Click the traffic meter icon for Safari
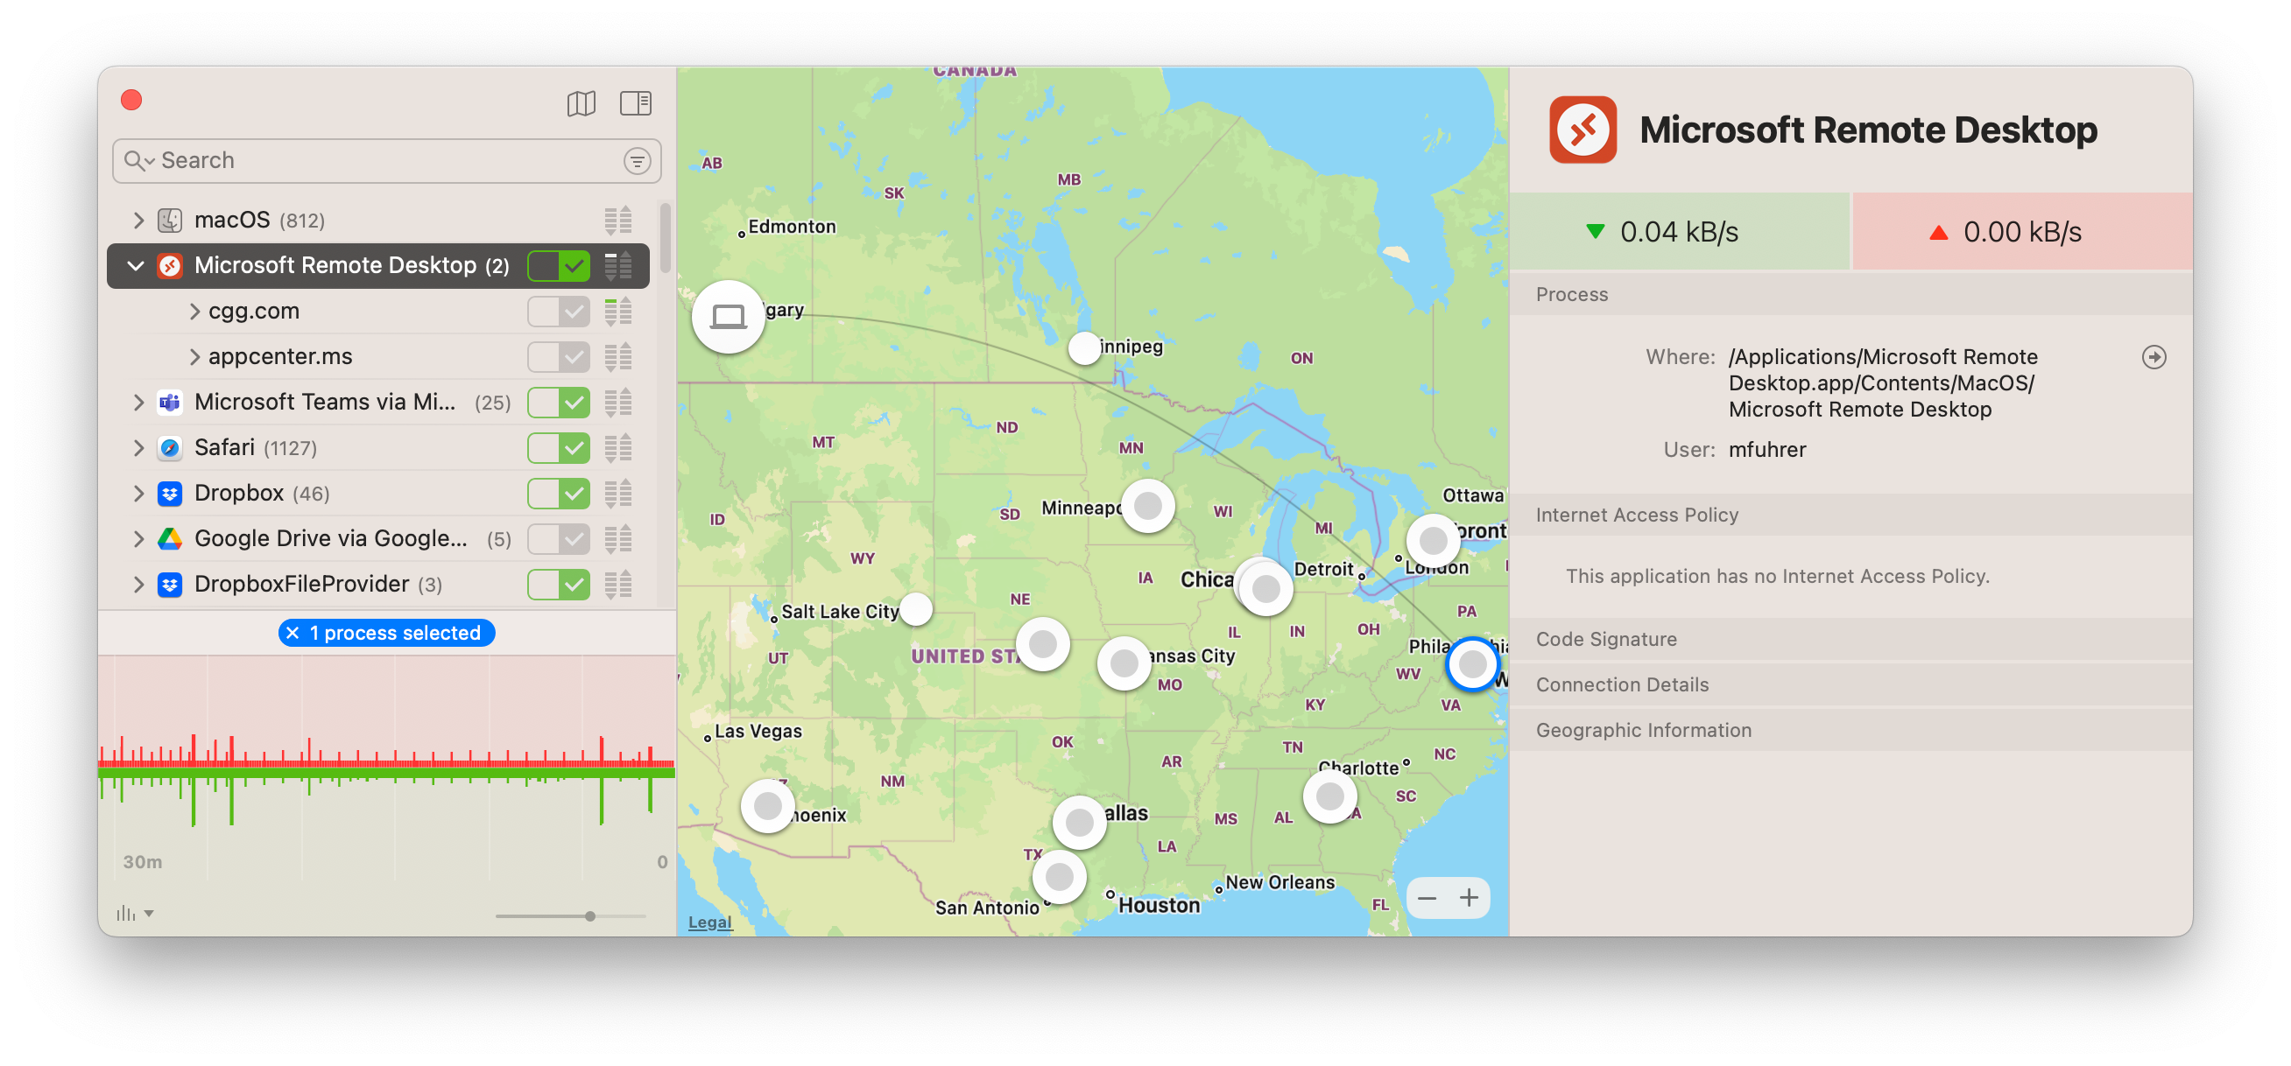The image size is (2291, 1066). point(618,448)
